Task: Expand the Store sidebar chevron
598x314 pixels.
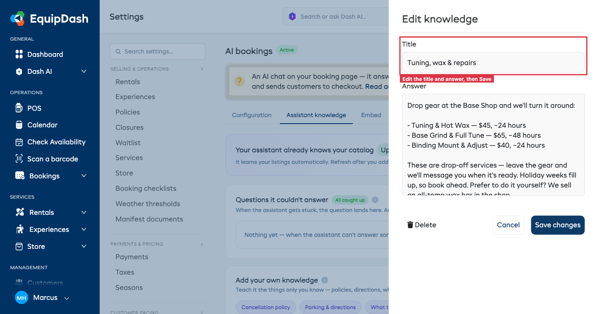Action: click(84, 246)
